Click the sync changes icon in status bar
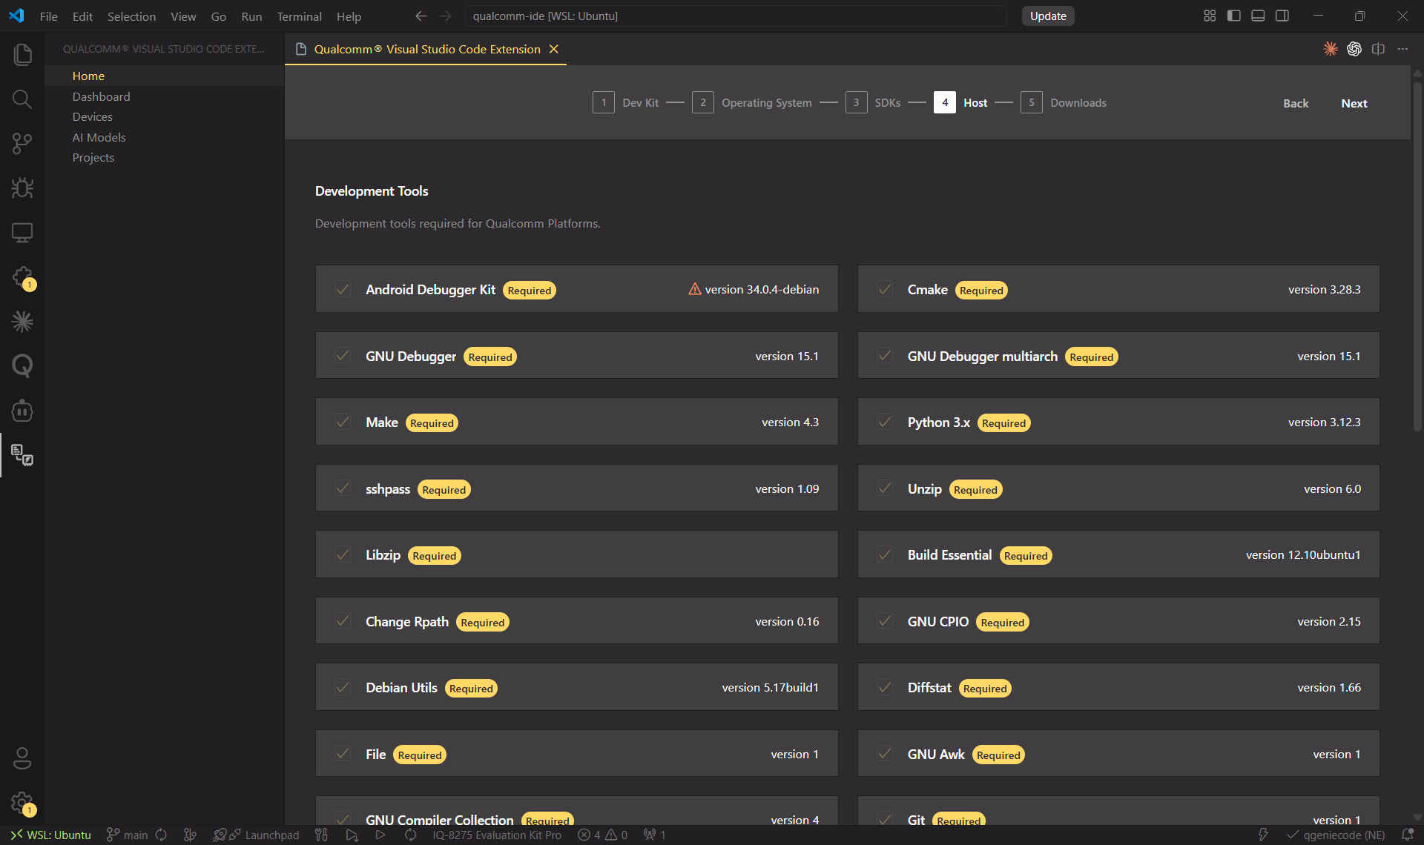Viewport: 1424px width, 845px height. (161, 835)
